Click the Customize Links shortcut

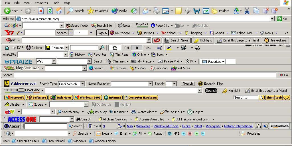tap(25, 141)
